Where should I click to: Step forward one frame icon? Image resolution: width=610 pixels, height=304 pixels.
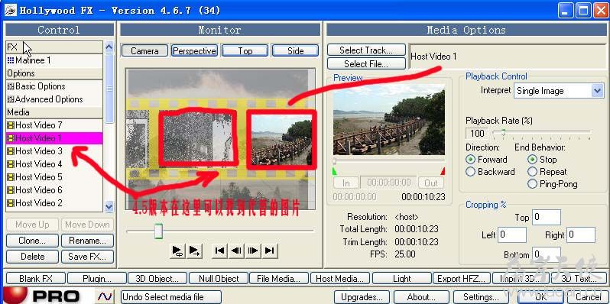253,251
